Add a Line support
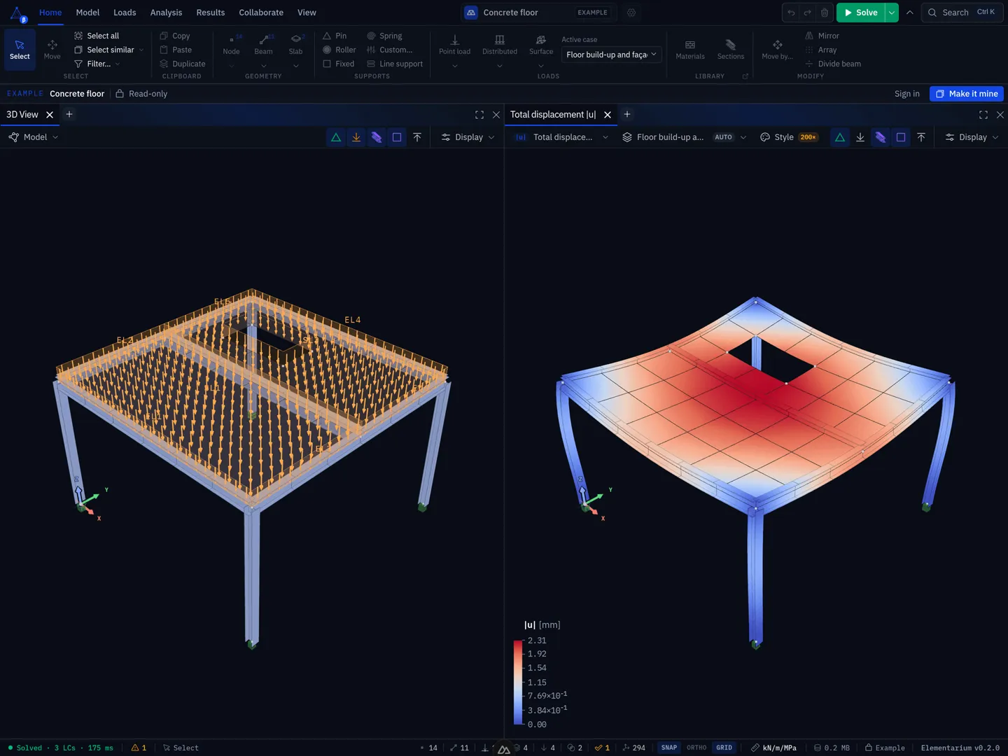The image size is (1008, 756). [x=395, y=64]
